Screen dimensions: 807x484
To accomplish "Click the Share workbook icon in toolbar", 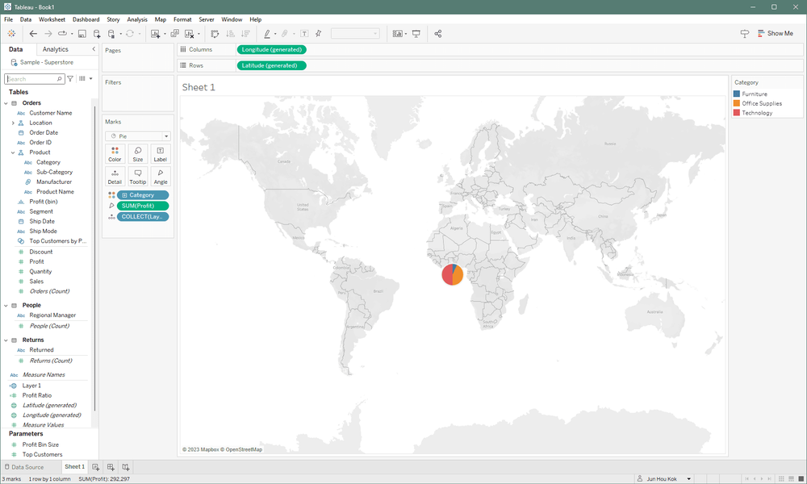I will click(438, 34).
